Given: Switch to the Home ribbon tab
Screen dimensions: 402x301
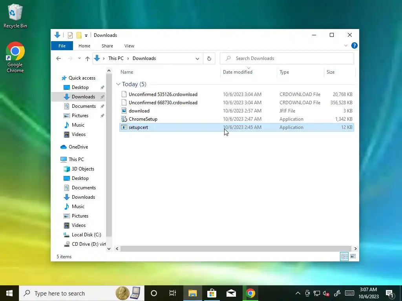Looking at the screenshot, I should tap(84, 46).
